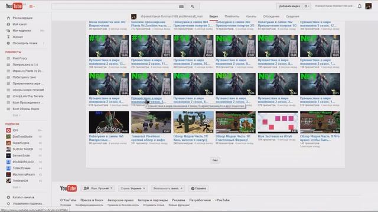The image size is (378, 212).
Task: Open the pokemon season 2 episode 7 thumbnail
Action: (320, 46)
